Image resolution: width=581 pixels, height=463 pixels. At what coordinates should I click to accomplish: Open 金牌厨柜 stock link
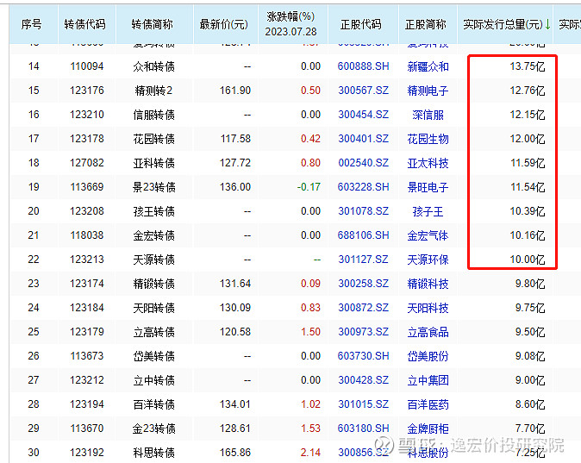(x=428, y=429)
